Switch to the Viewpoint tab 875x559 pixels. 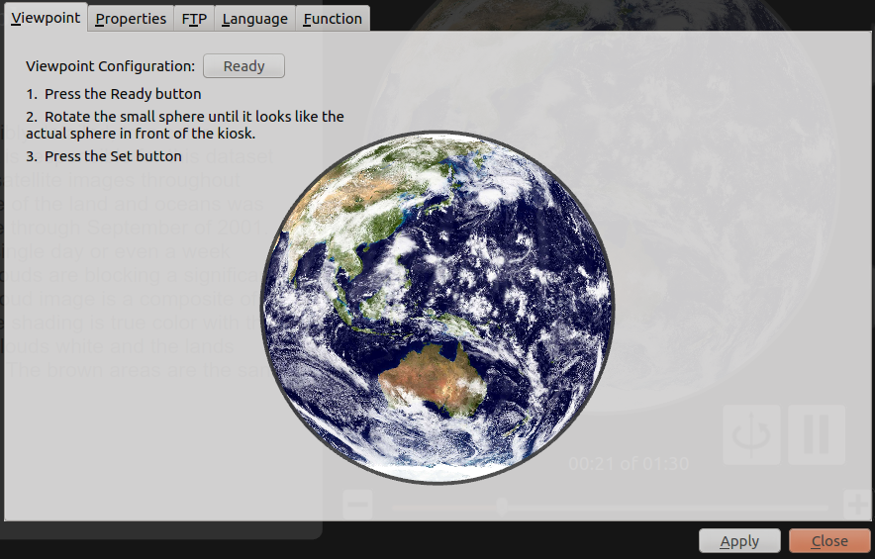pos(46,17)
